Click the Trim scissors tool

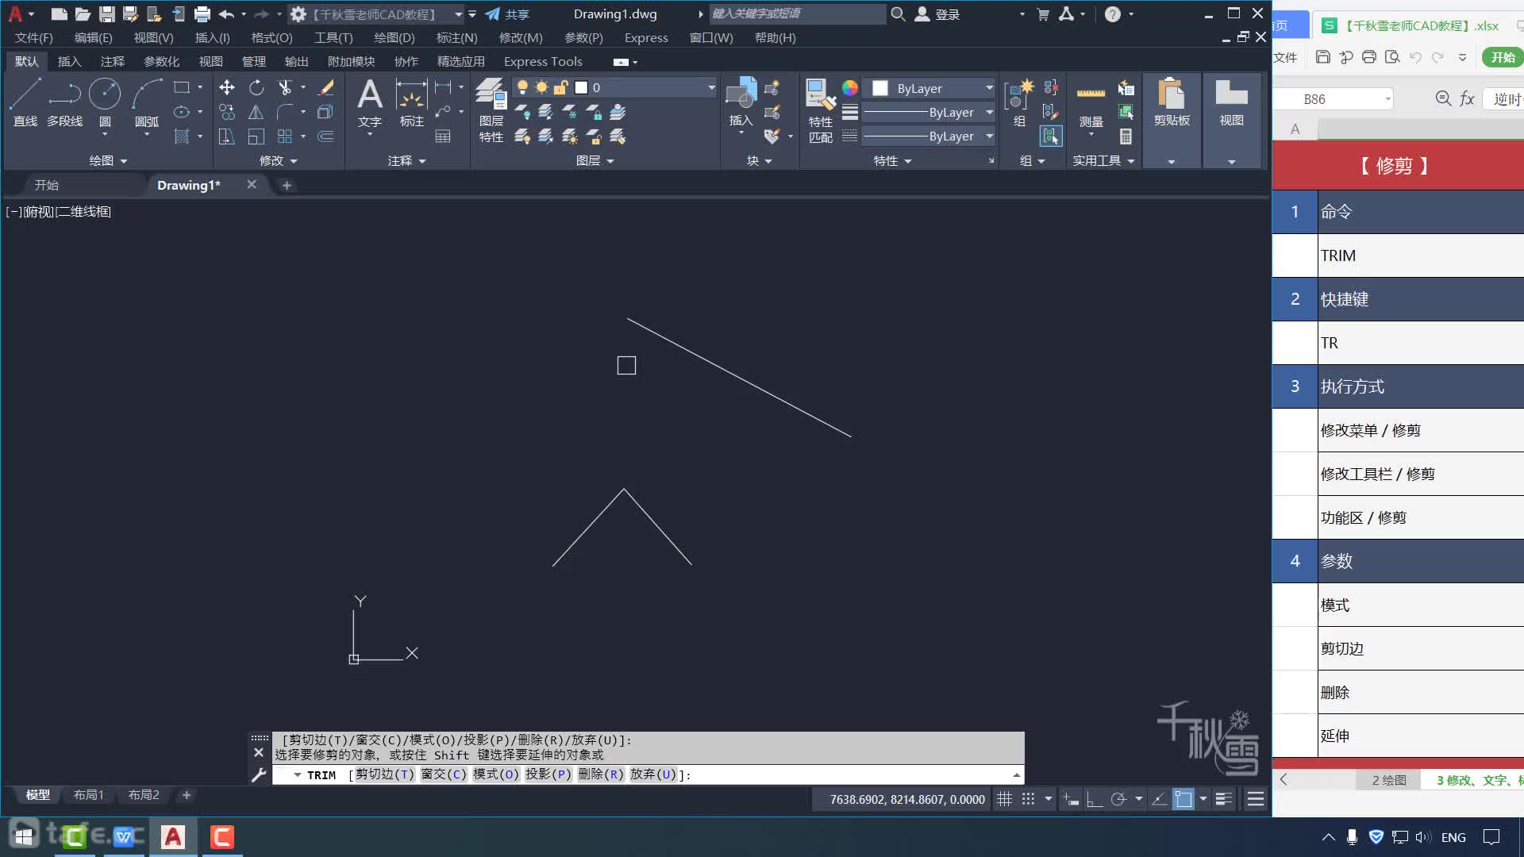click(x=285, y=87)
